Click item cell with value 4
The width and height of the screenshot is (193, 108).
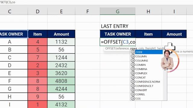[37, 42]
